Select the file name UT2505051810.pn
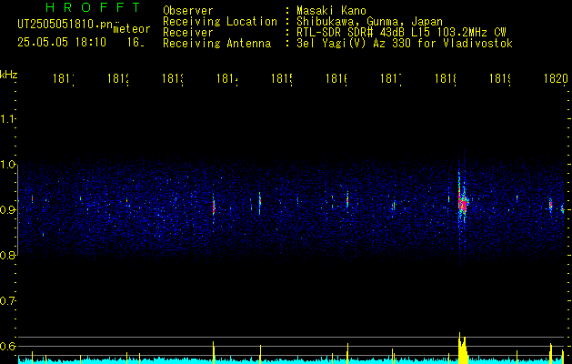The image size is (572, 364). coord(65,25)
